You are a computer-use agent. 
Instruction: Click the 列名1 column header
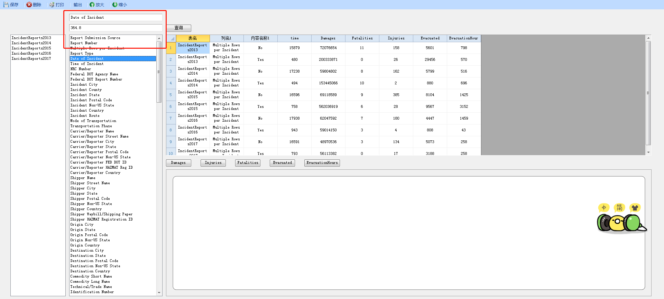point(227,38)
